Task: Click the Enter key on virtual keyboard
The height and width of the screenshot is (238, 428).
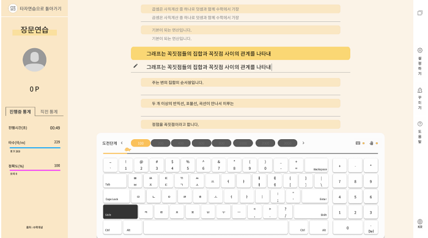Action: tap(315, 197)
